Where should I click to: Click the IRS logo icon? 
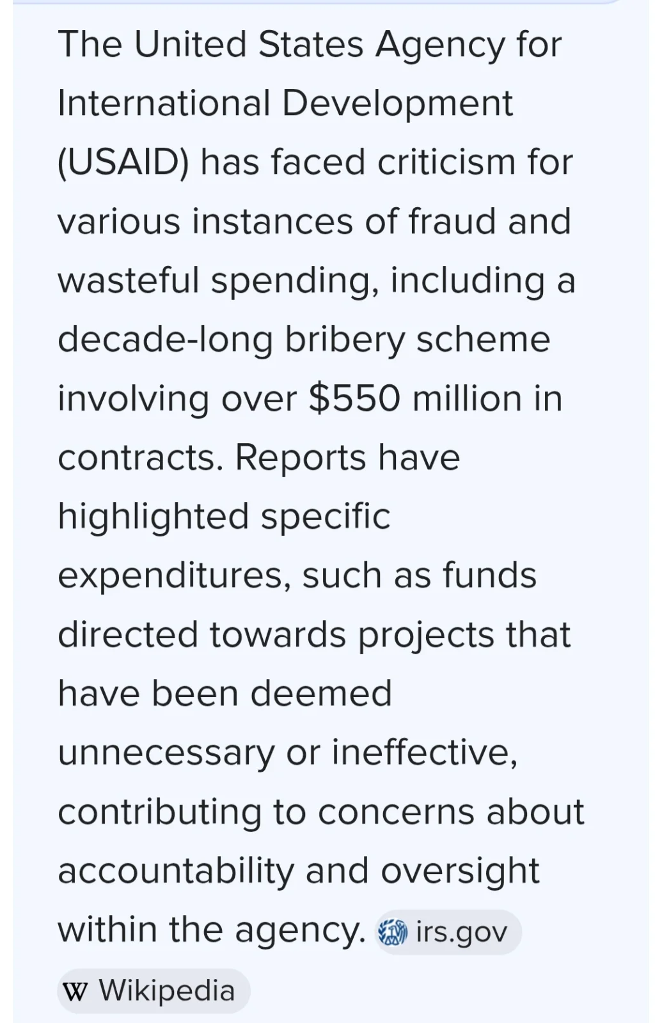(x=393, y=932)
